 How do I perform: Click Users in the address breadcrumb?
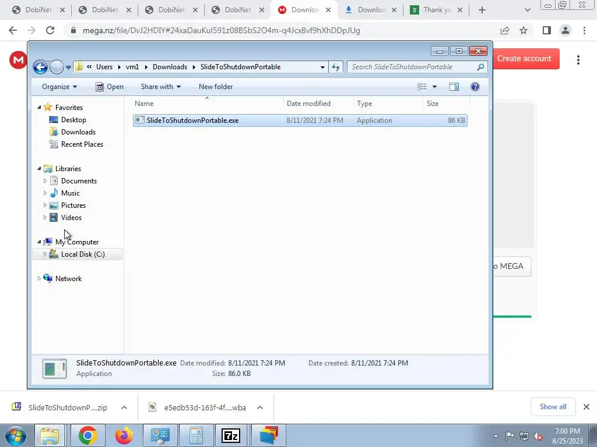[104, 67]
